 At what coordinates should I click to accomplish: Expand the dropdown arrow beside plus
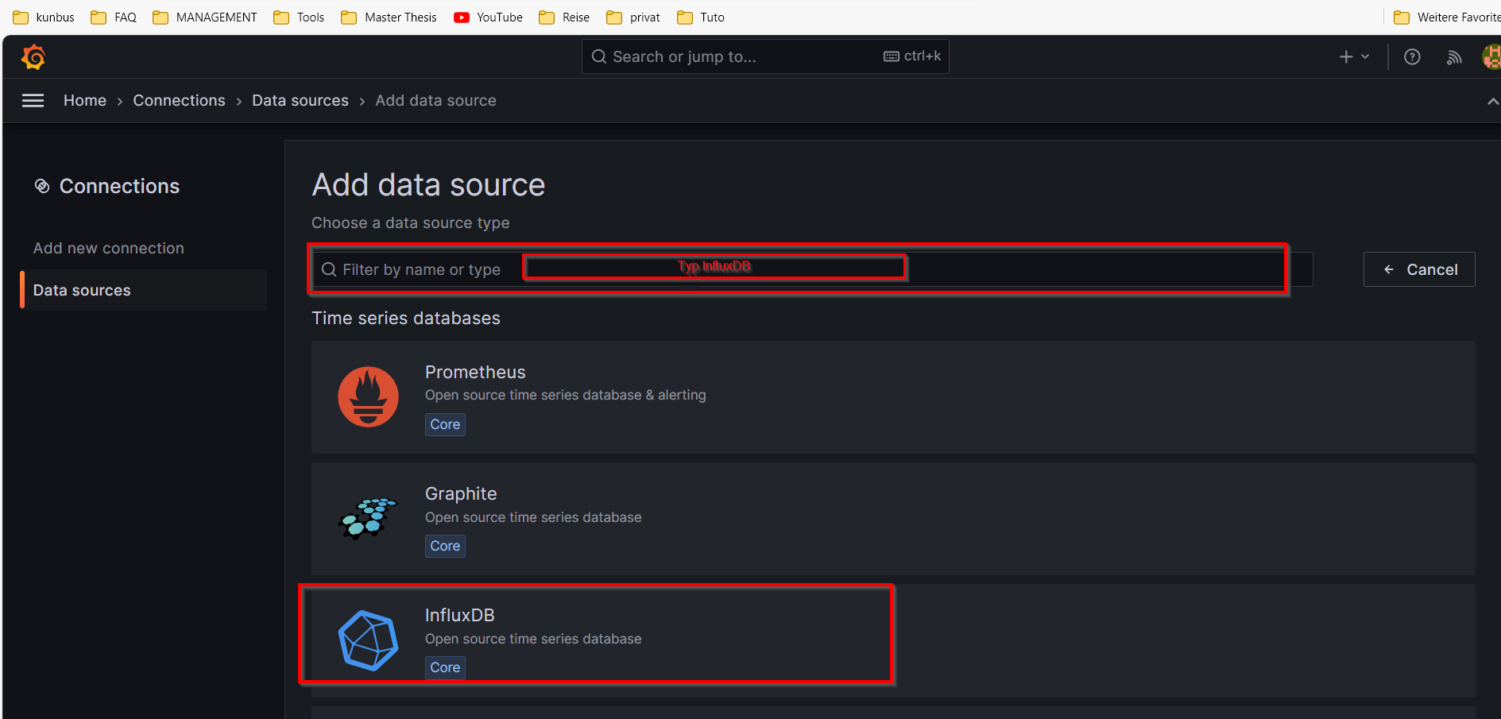click(x=1365, y=56)
